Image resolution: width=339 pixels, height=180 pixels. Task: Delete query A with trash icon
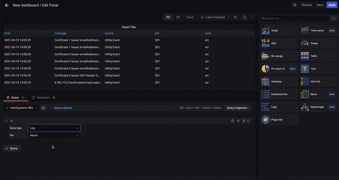pyautogui.click(x=244, y=121)
